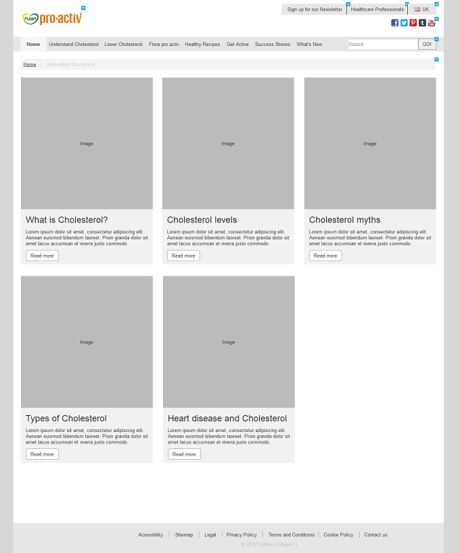Open Types of Cholesterol image
The image size is (460, 553).
point(87,342)
